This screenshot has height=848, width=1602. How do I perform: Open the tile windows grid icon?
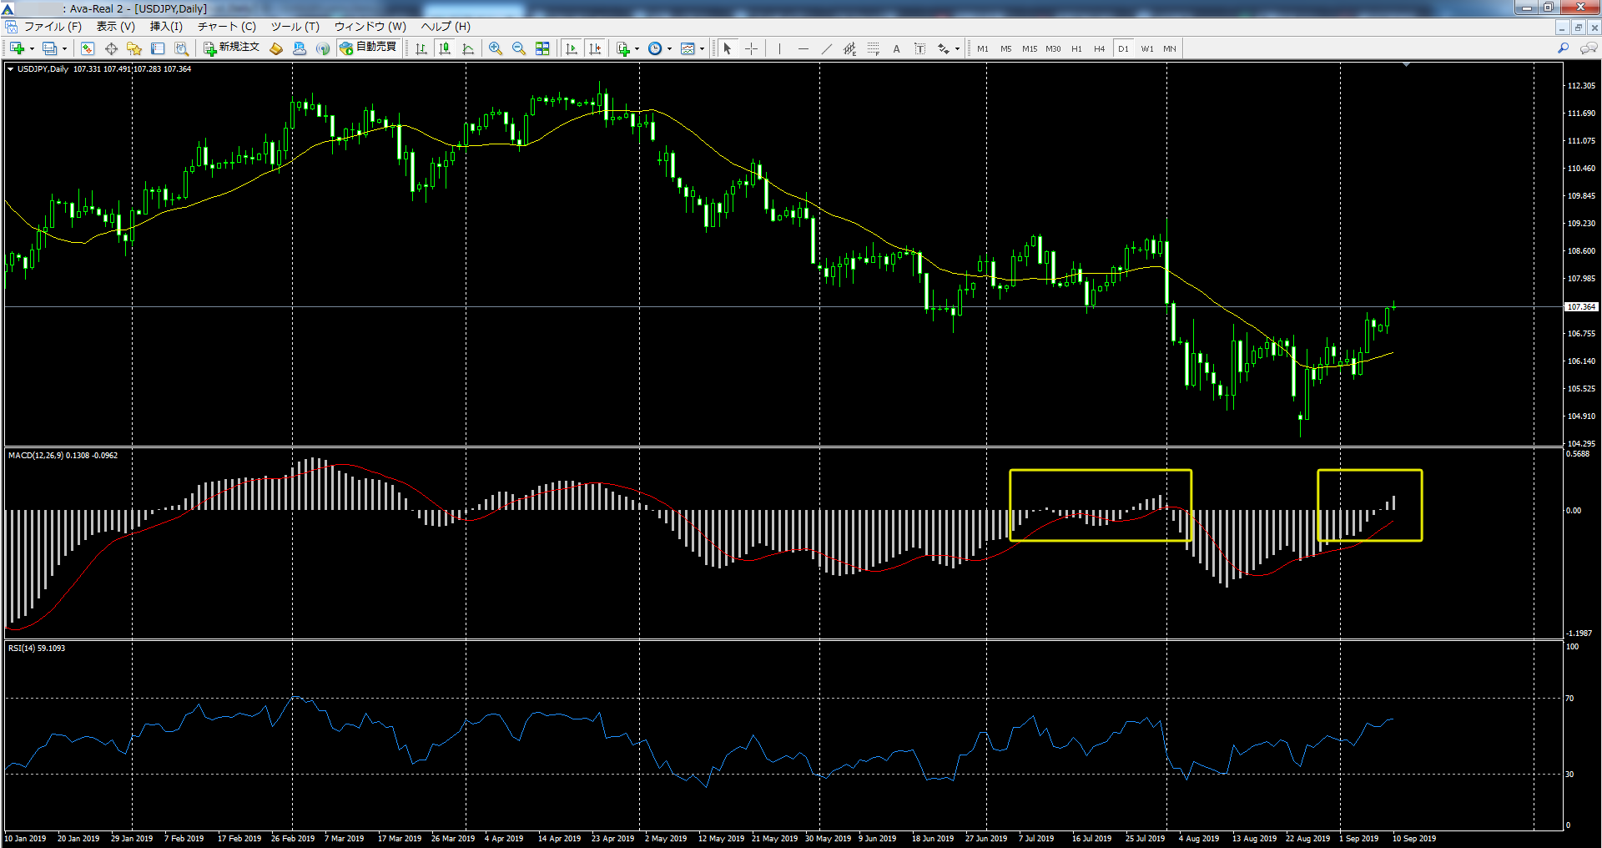[x=542, y=48]
